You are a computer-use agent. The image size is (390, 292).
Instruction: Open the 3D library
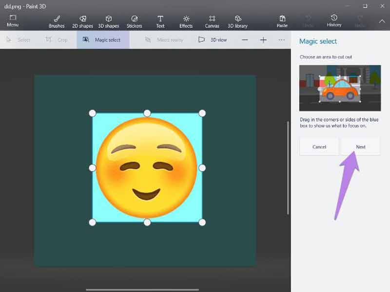point(237,21)
